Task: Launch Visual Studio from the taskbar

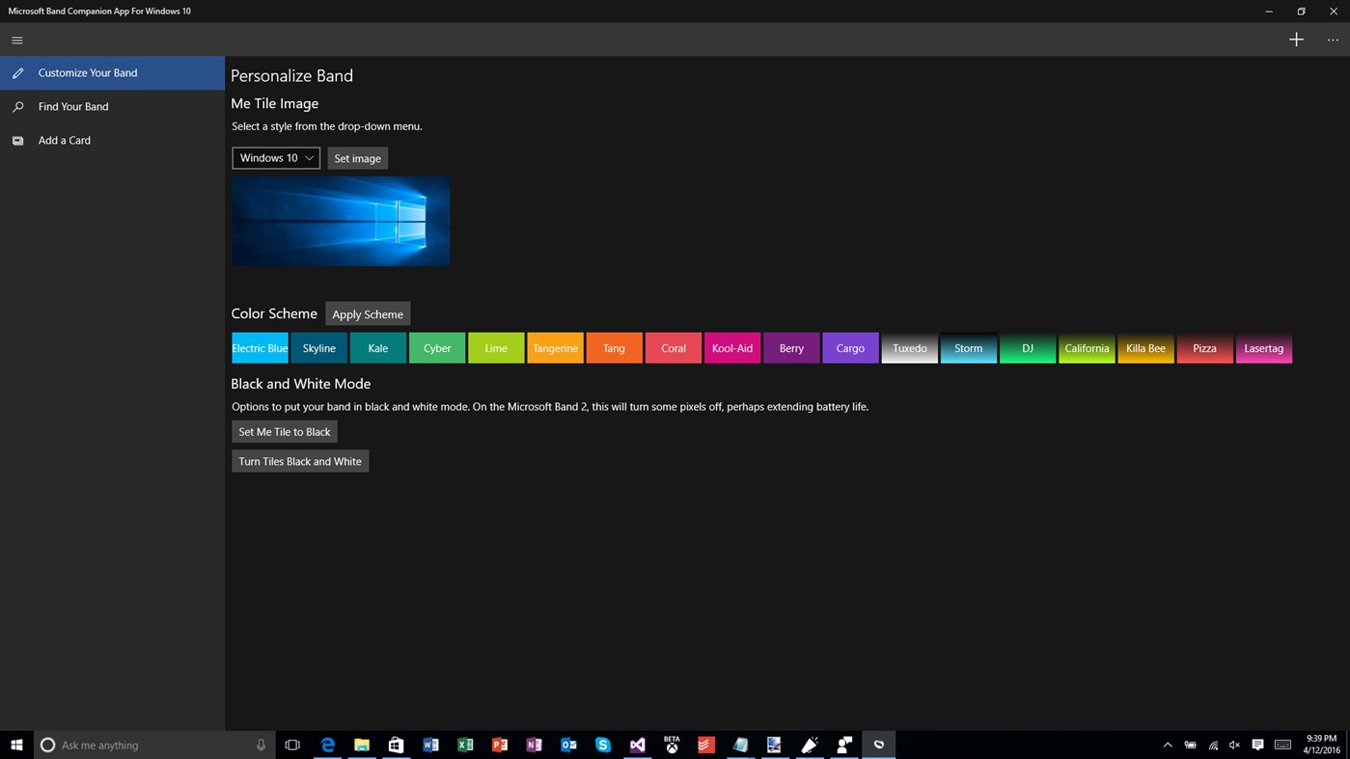Action: coord(637,745)
